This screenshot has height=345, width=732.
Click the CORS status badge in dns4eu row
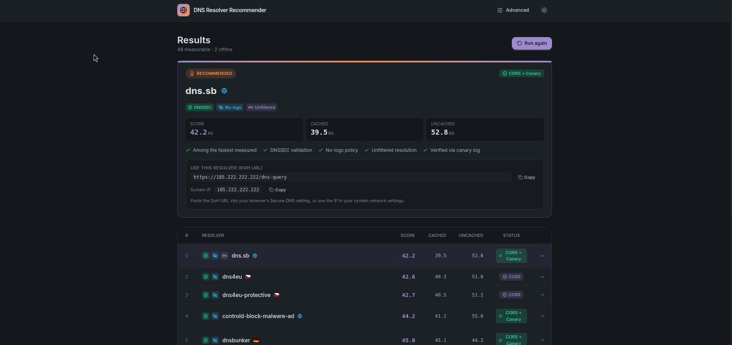click(511, 277)
